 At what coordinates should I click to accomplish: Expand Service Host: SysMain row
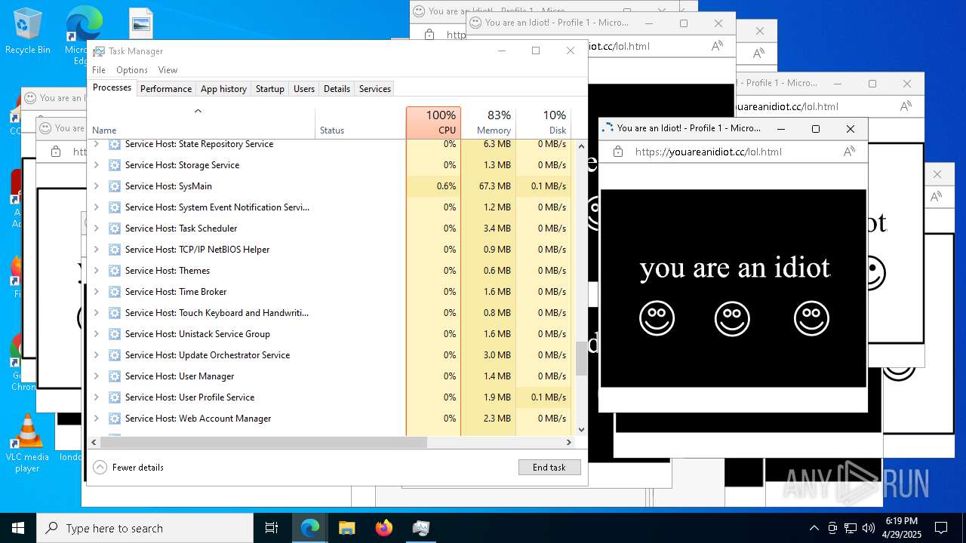tap(96, 186)
